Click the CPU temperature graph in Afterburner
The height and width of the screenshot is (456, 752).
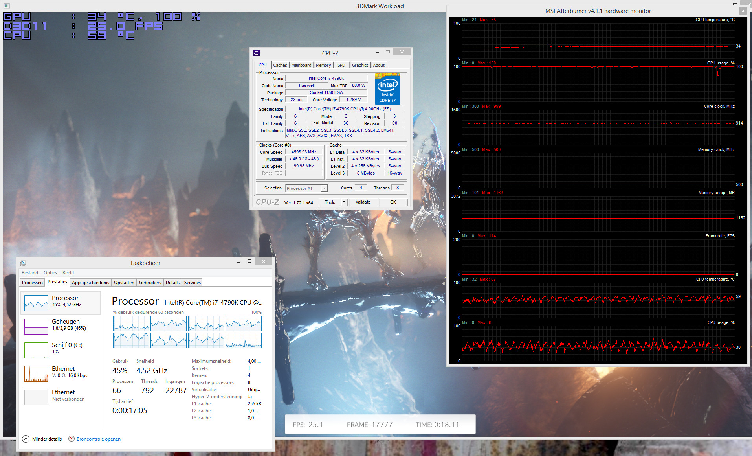click(598, 300)
